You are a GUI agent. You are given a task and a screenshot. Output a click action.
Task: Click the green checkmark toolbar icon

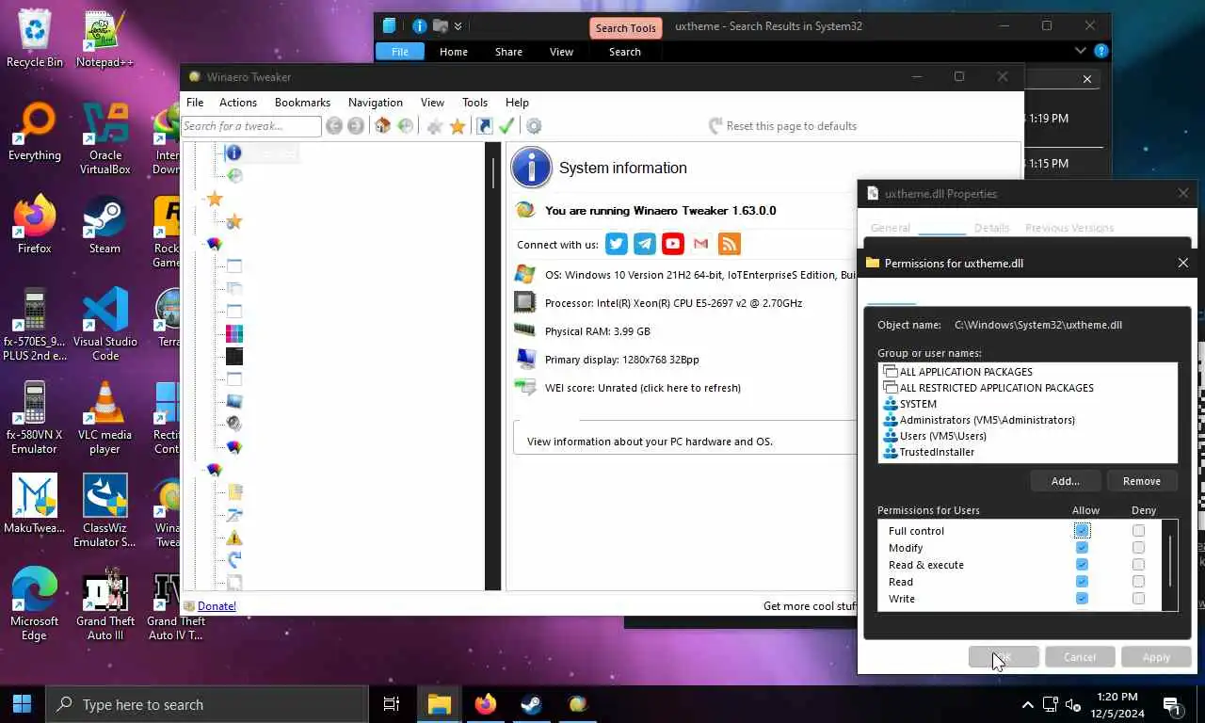(x=506, y=126)
